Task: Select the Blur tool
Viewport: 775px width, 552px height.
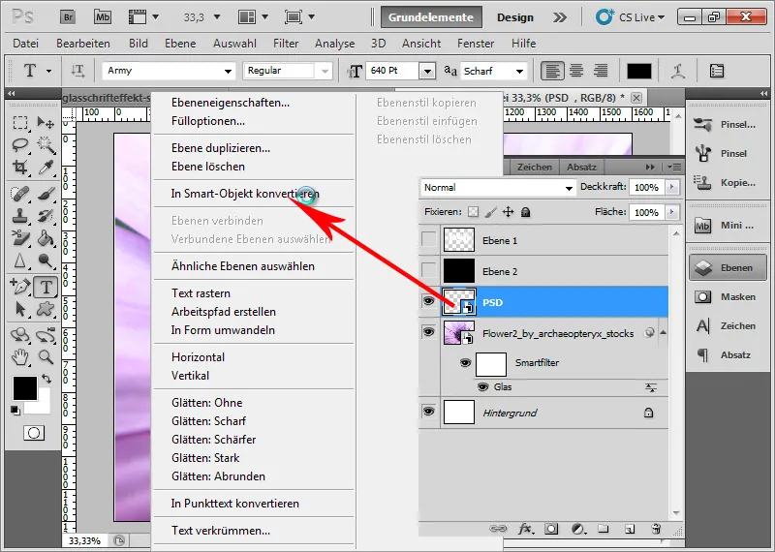Action: [20, 261]
